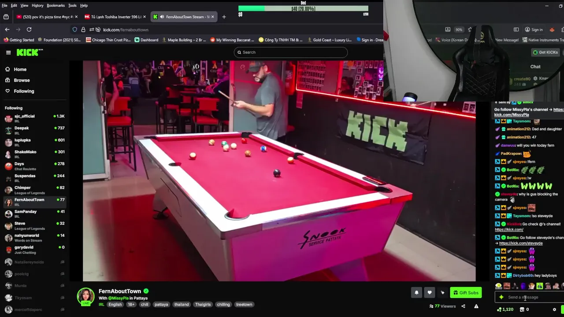This screenshot has width=564, height=317.
Task: Open Deepak channel in Following list
Action: [x=34, y=130]
